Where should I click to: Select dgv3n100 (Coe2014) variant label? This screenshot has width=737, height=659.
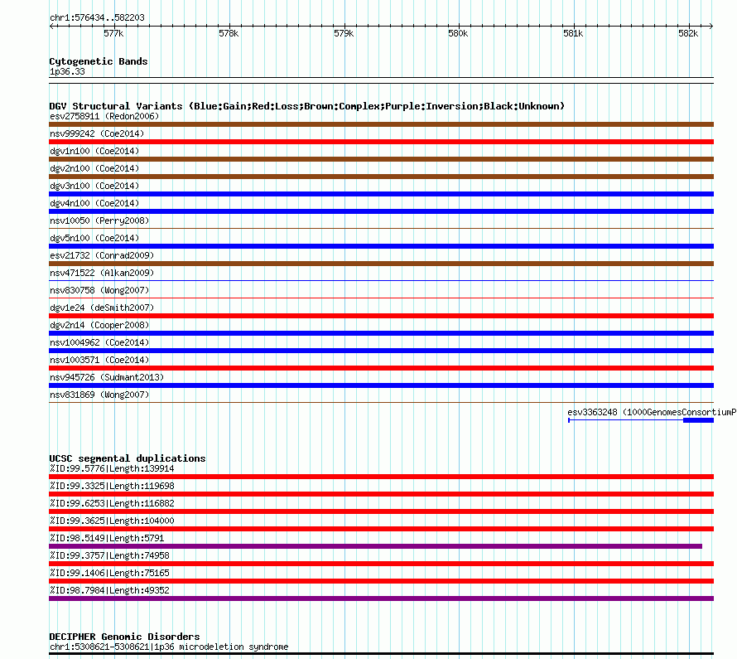(x=94, y=186)
